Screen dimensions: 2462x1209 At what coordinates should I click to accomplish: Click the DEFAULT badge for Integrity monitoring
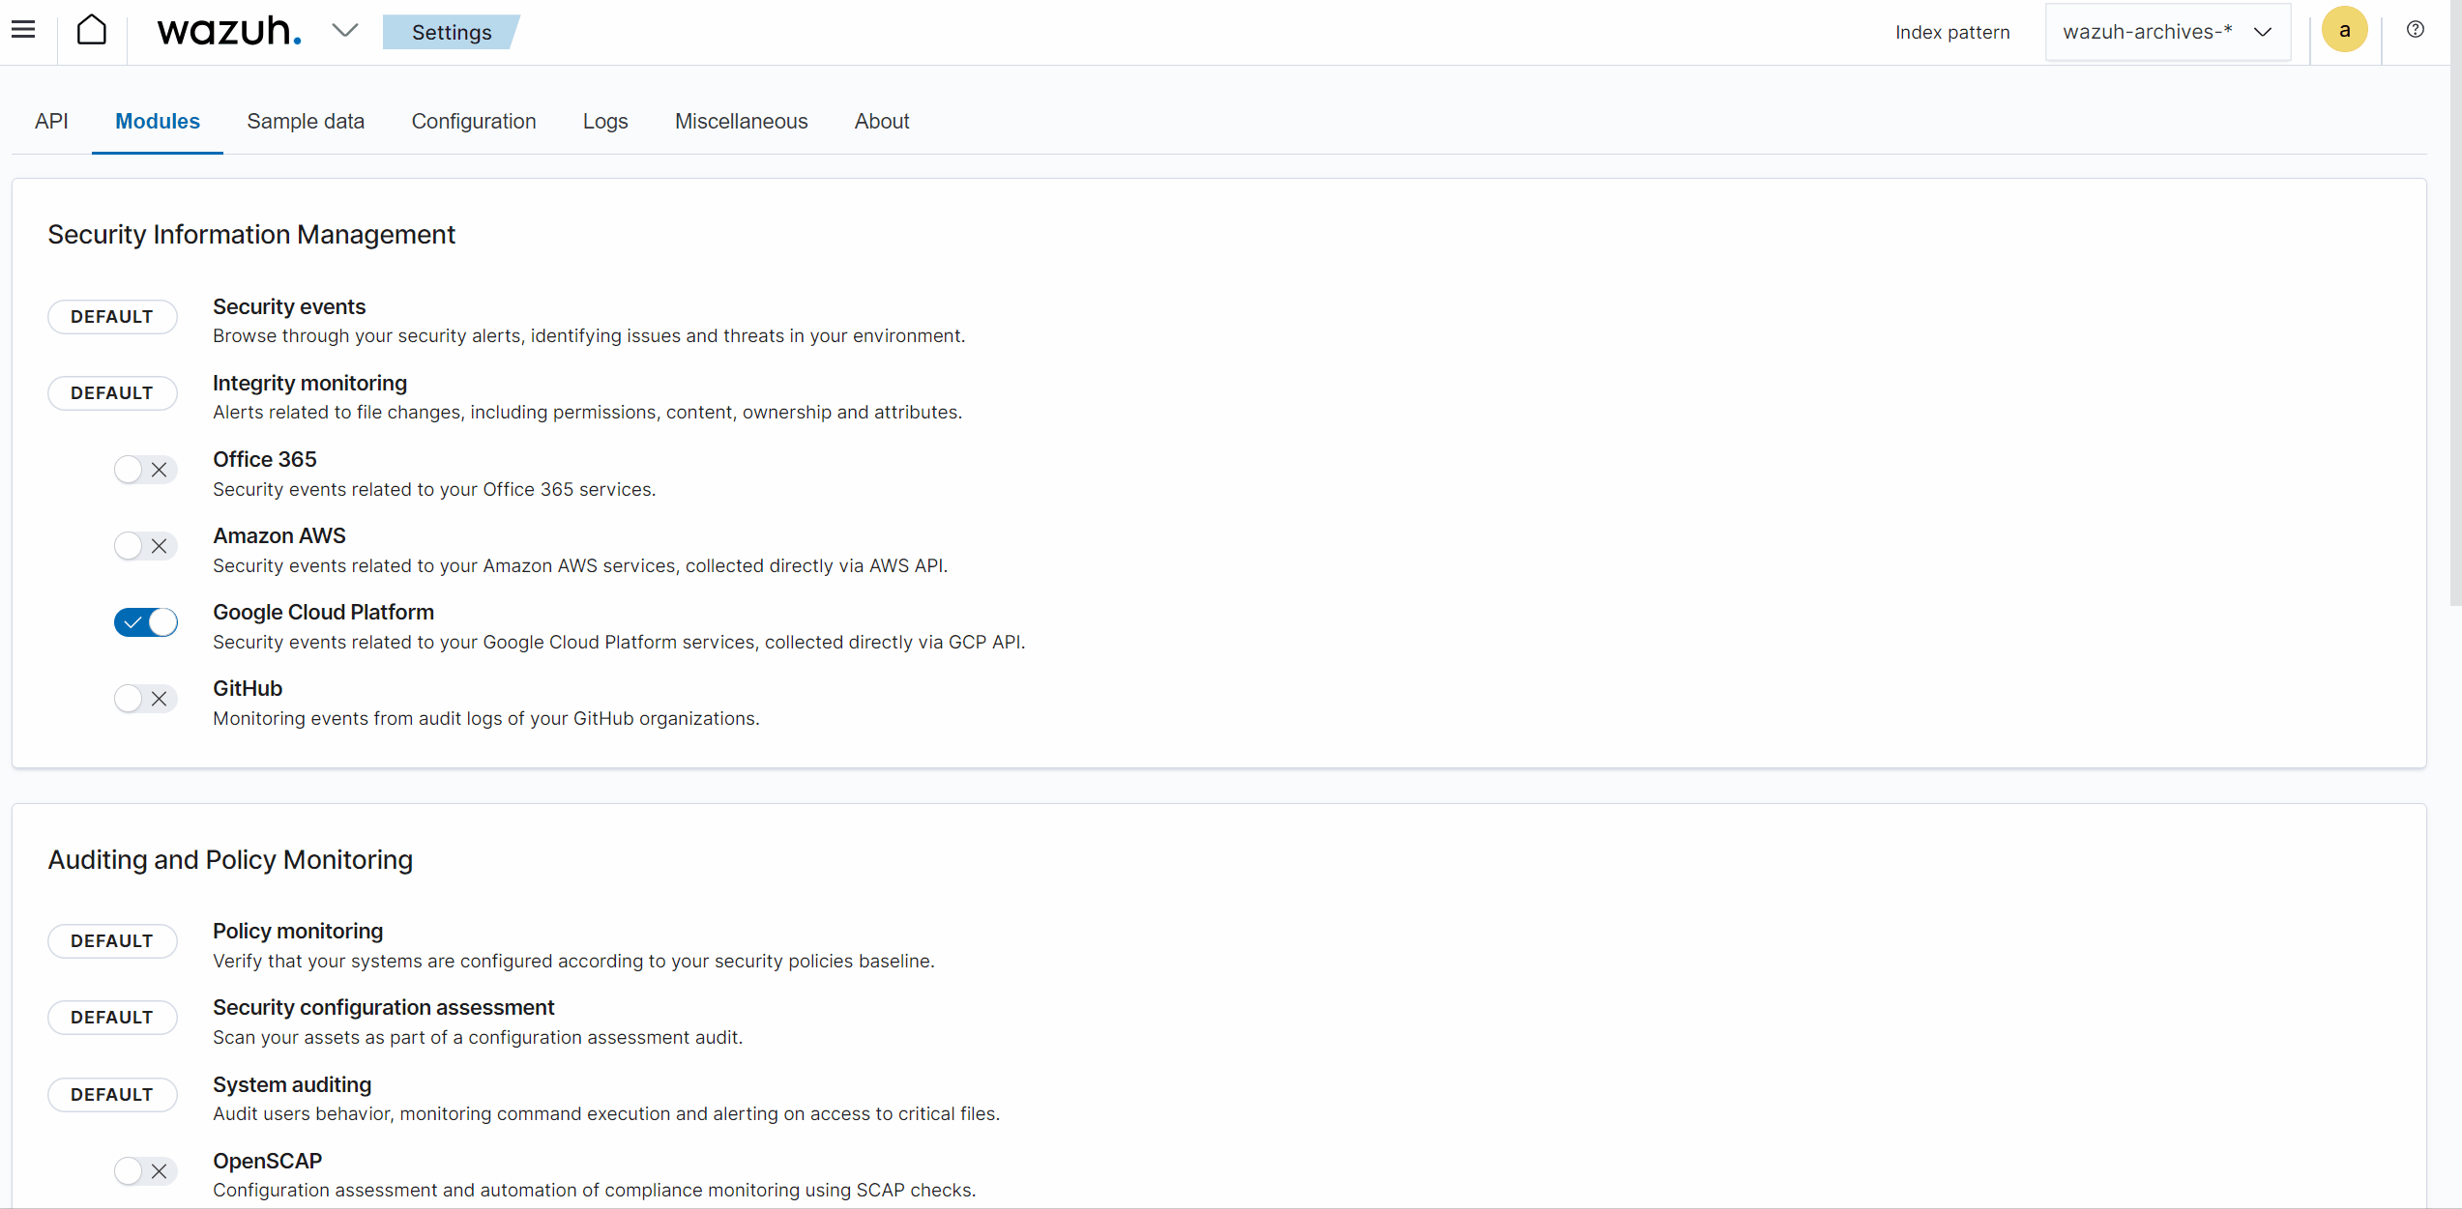tap(112, 393)
